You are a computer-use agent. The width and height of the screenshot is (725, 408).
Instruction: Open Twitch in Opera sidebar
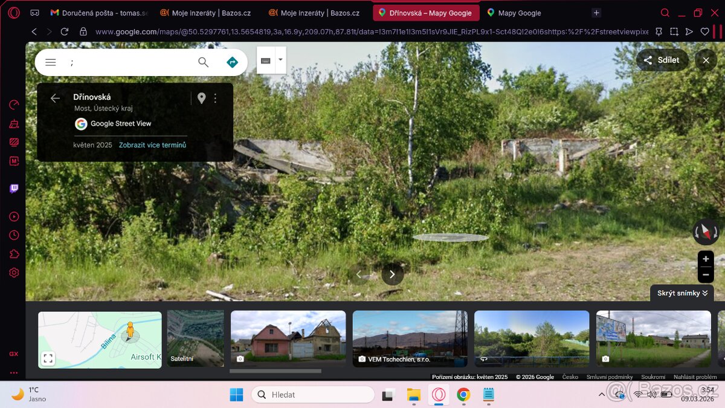point(14,189)
